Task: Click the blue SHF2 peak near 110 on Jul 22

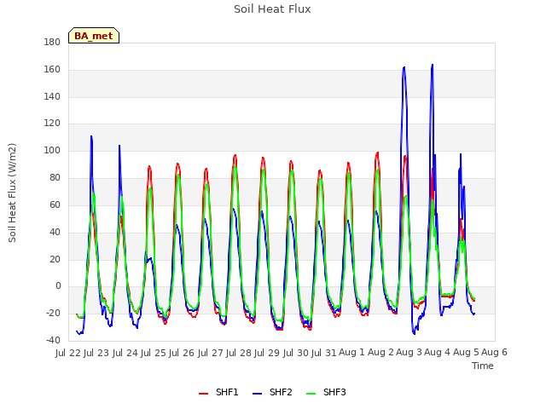Action: (x=91, y=136)
